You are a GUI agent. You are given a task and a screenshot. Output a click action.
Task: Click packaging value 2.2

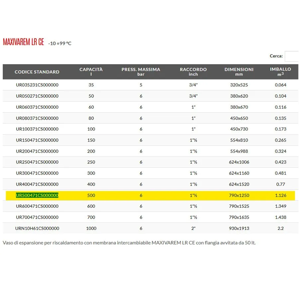pyautogui.click(x=280, y=228)
